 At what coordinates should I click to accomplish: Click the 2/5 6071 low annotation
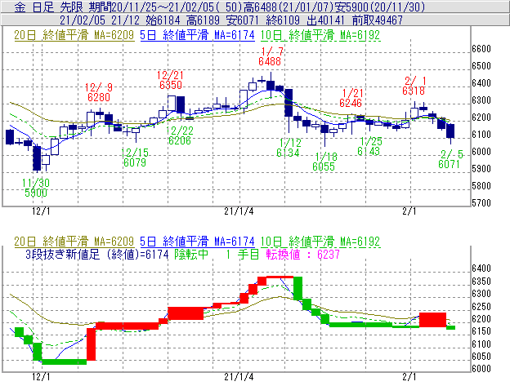[x=450, y=159]
